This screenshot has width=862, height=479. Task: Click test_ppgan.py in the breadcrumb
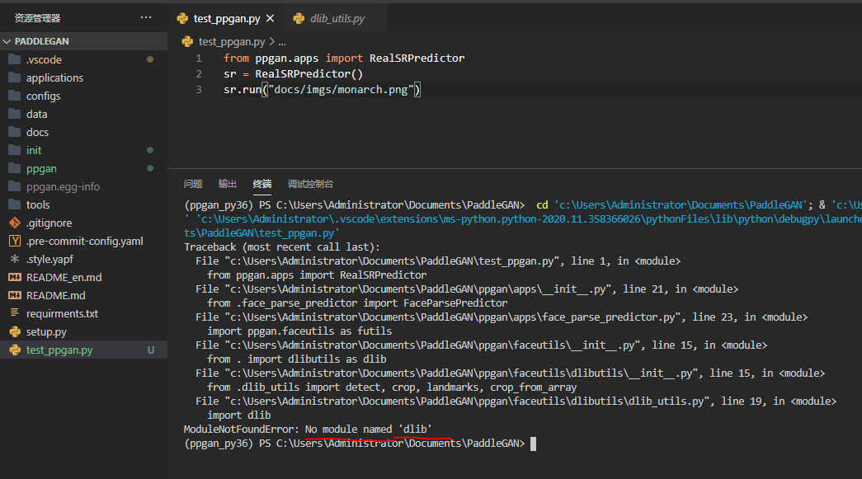pyautogui.click(x=232, y=42)
